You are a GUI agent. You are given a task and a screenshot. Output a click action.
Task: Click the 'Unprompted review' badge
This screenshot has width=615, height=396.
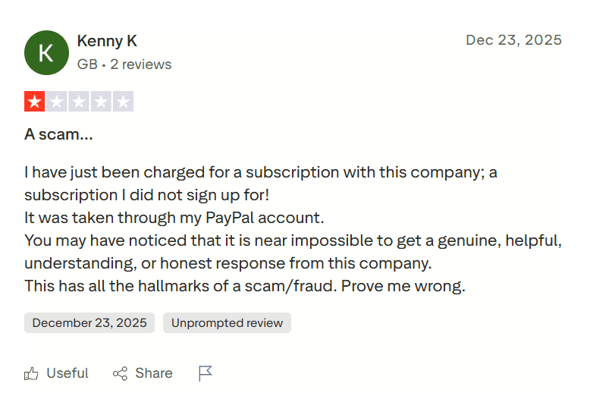pos(227,323)
